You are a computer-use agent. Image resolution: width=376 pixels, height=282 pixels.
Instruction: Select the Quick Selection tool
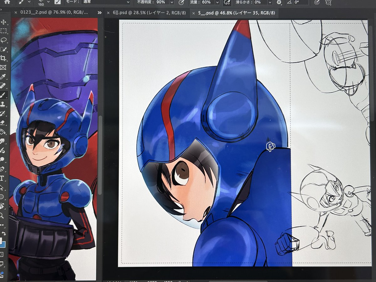click(x=4, y=49)
